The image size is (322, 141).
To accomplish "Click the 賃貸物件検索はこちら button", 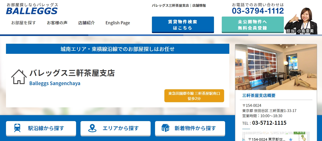I will tap(183, 25).
